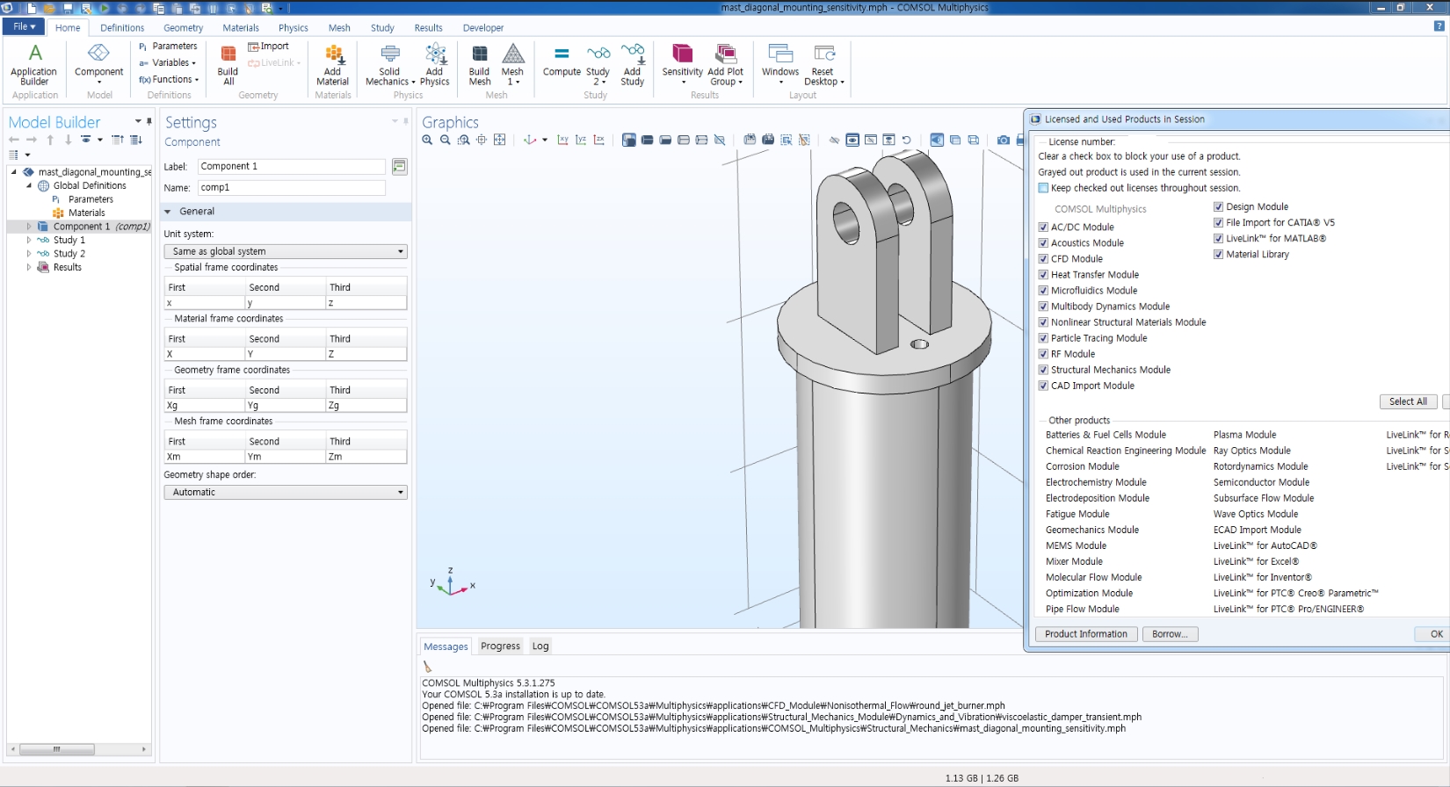This screenshot has width=1450, height=787.
Task: Click the Label input field
Action: (x=291, y=166)
